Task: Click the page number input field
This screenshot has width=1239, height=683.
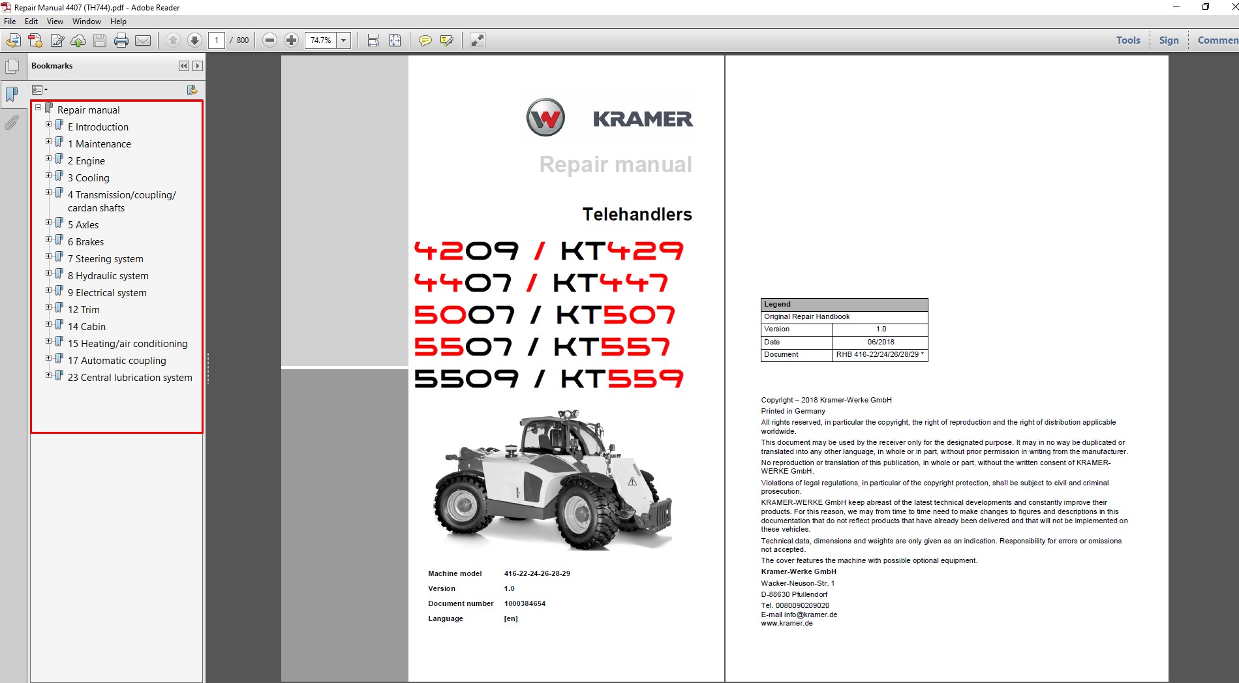Action: [x=217, y=40]
